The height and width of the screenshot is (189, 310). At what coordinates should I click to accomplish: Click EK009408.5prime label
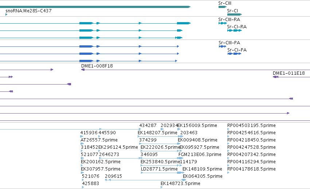197,140
